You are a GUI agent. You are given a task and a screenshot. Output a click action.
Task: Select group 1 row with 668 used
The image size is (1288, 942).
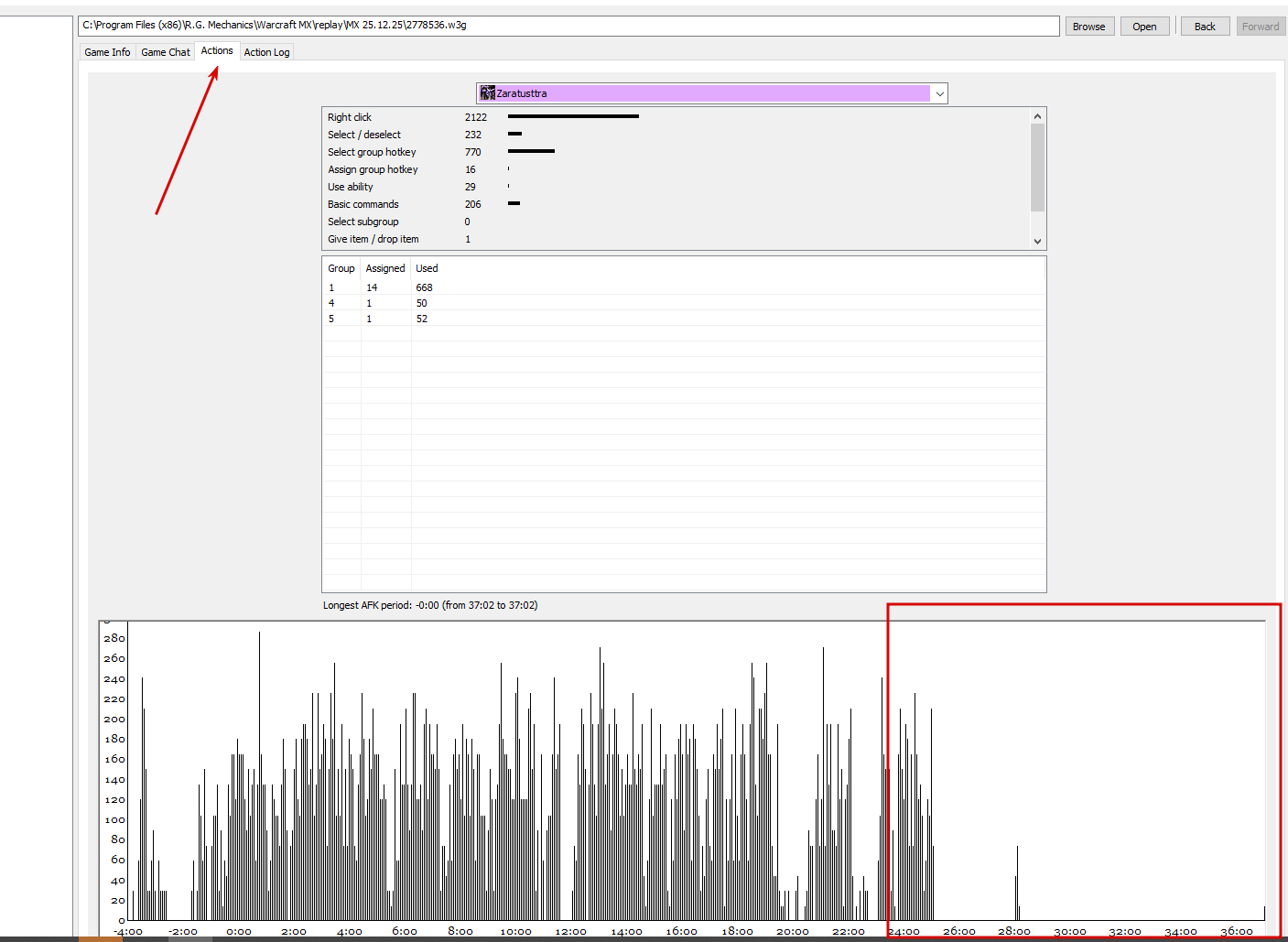point(684,287)
